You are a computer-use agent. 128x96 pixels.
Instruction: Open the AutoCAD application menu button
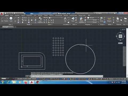coord(2,14)
